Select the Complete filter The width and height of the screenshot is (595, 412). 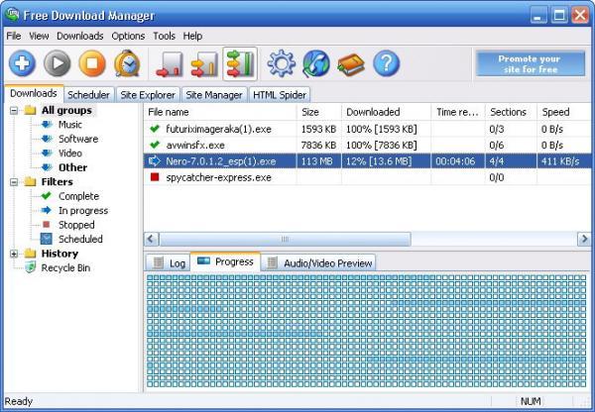(x=78, y=196)
